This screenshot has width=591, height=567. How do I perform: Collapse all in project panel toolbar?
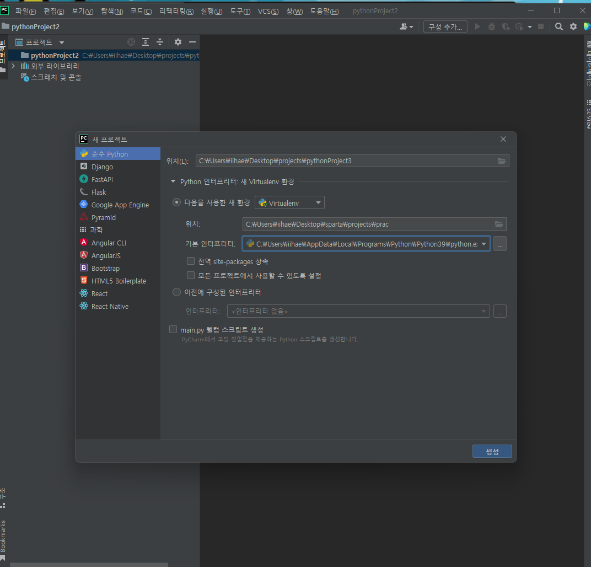(x=160, y=42)
